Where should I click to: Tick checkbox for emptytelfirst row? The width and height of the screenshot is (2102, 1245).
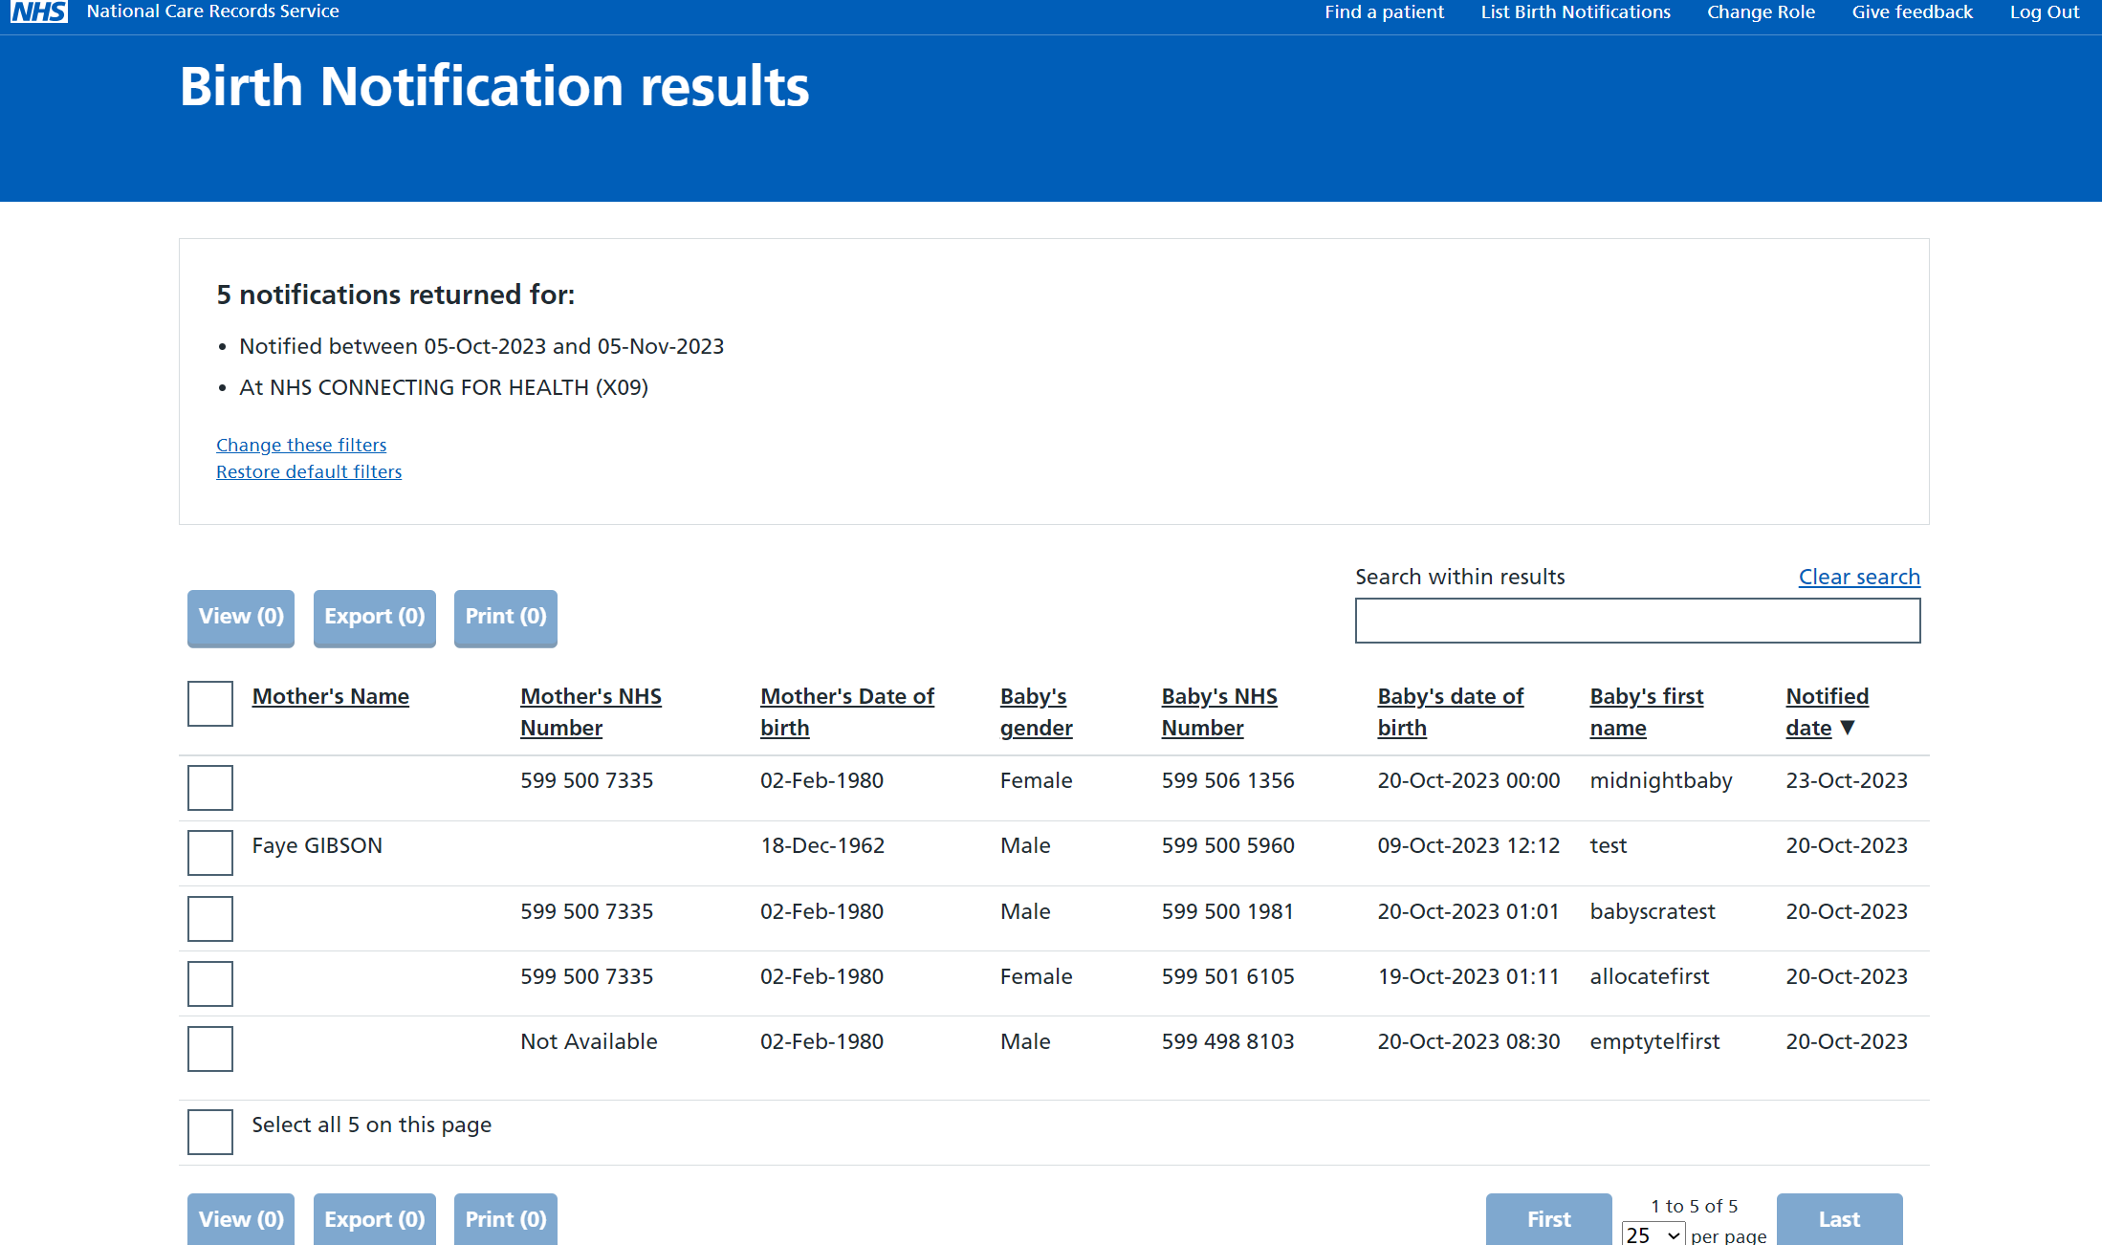point(210,1049)
